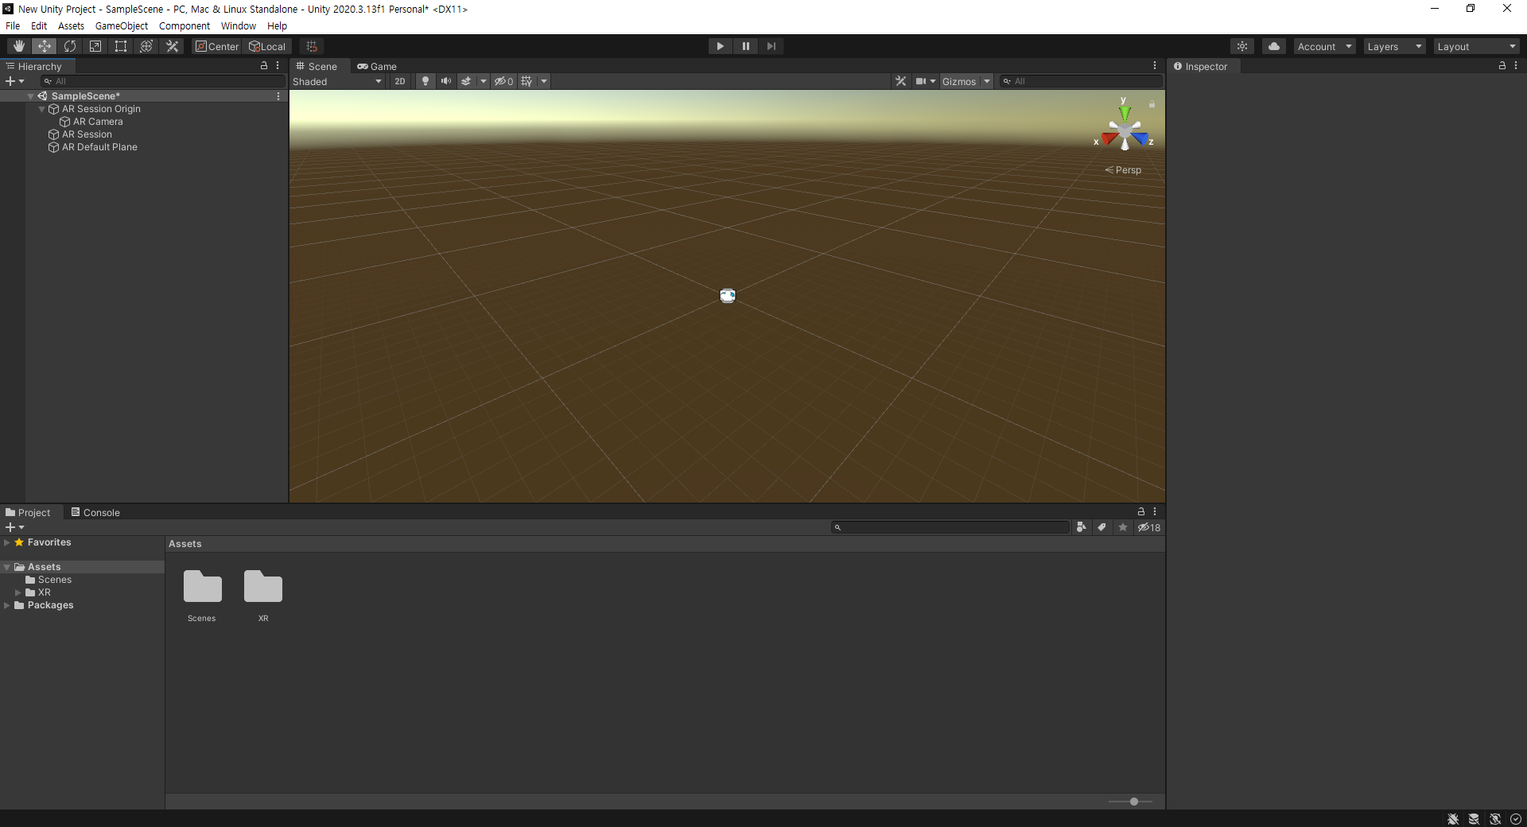1527x827 pixels.
Task: Open scene camera settings
Action: pyautogui.click(x=925, y=81)
